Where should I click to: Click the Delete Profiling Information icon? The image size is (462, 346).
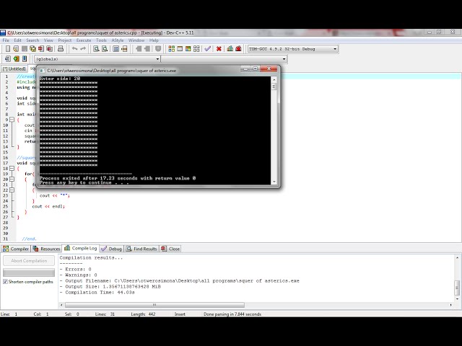[x=238, y=49]
